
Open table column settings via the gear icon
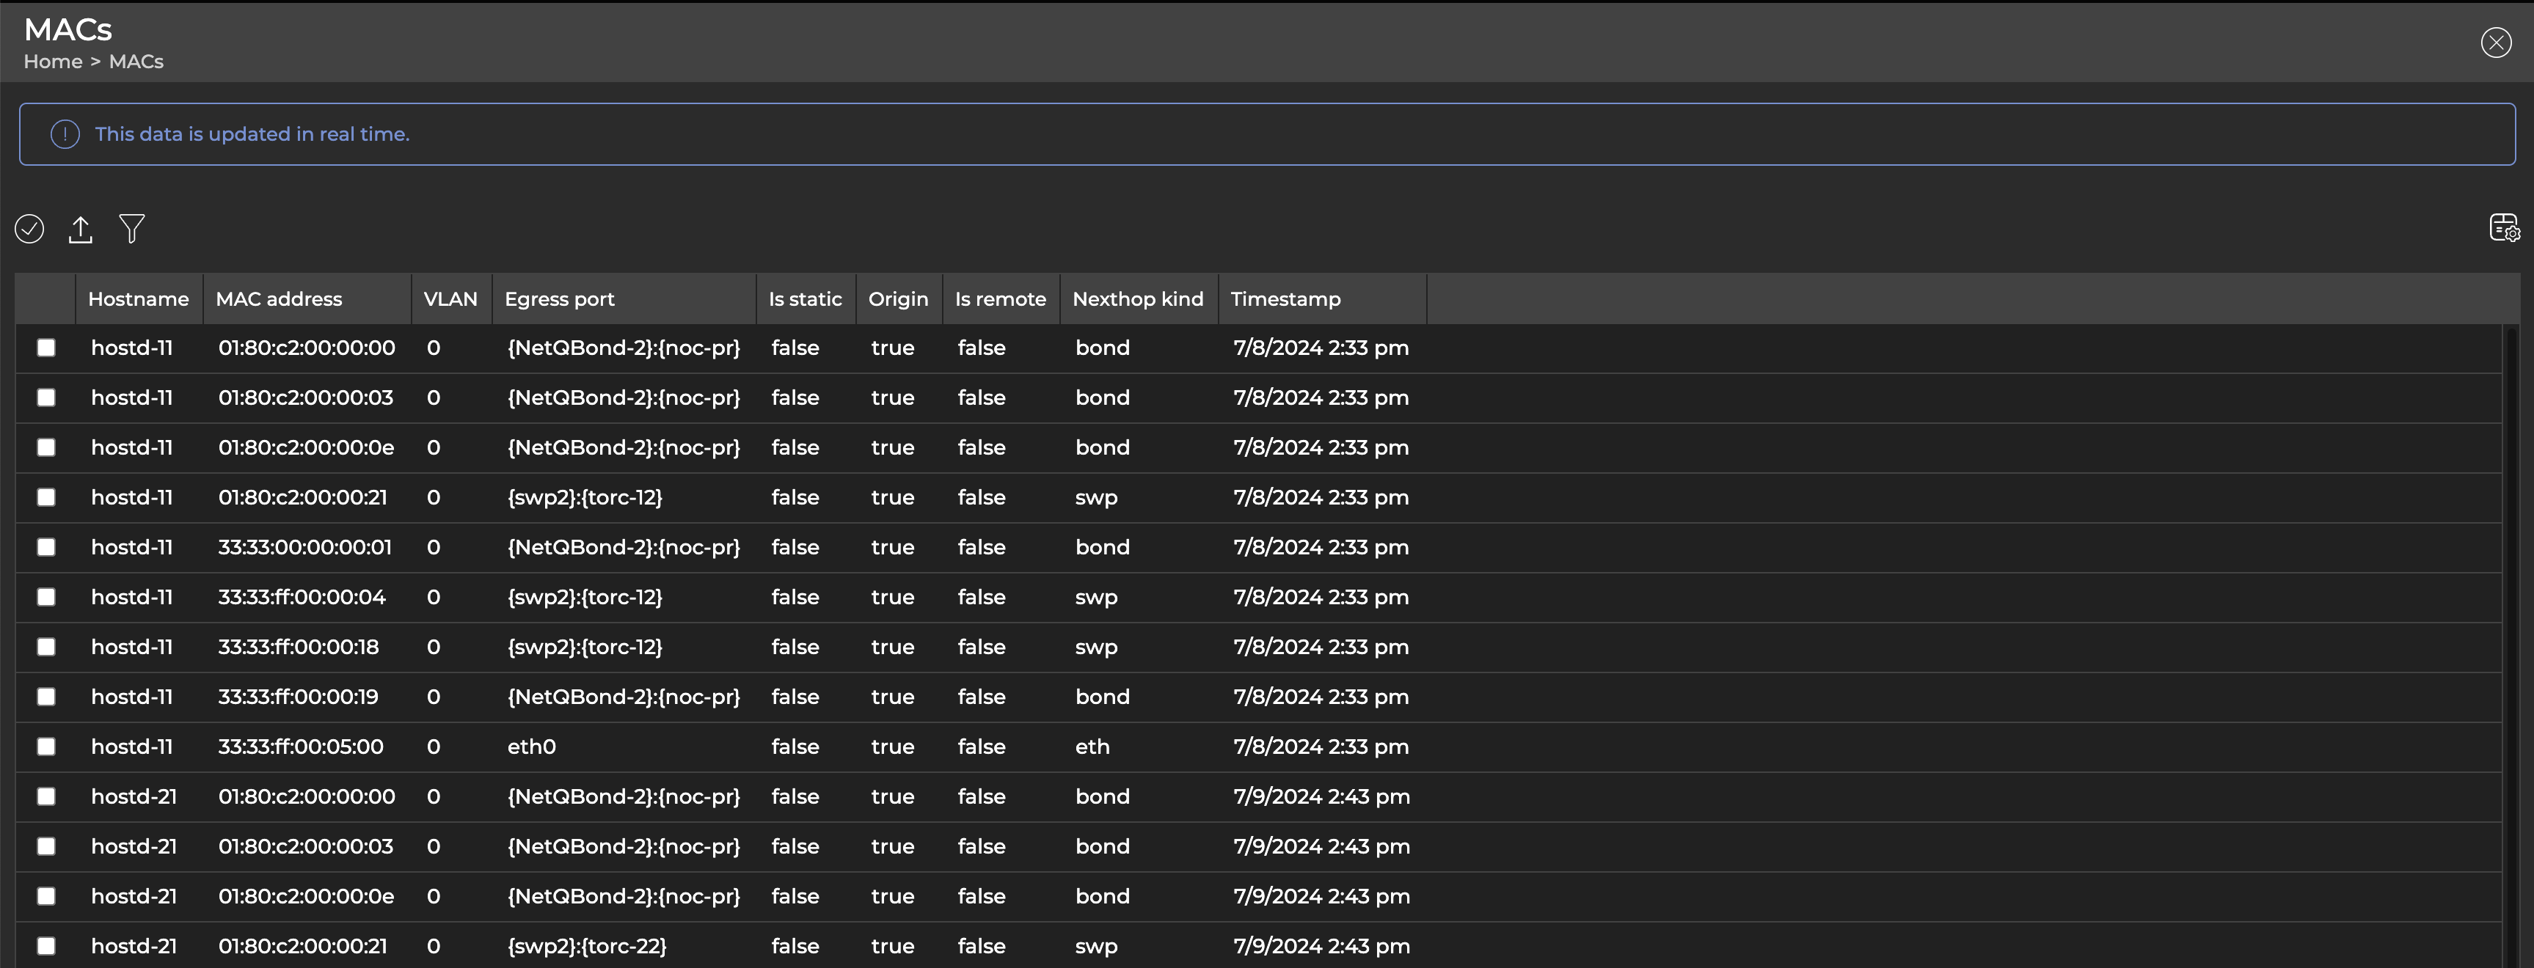tap(2505, 228)
